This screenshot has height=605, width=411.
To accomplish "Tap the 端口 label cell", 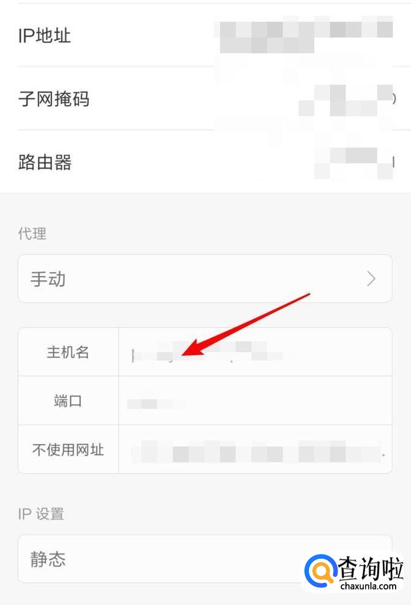I will (68, 400).
